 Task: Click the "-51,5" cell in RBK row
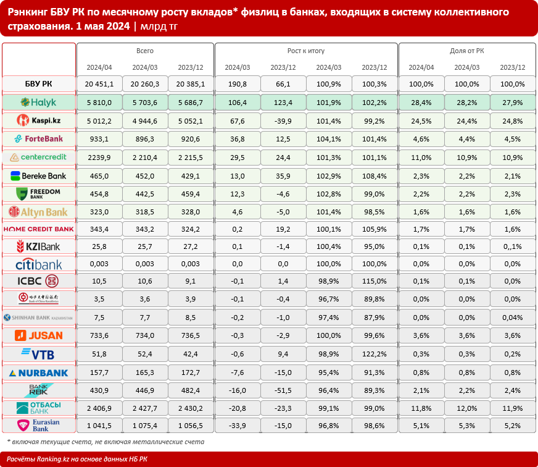(283, 390)
